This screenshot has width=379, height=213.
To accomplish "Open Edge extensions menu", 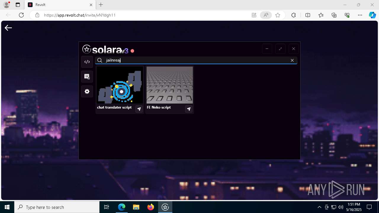I will pos(293,15).
